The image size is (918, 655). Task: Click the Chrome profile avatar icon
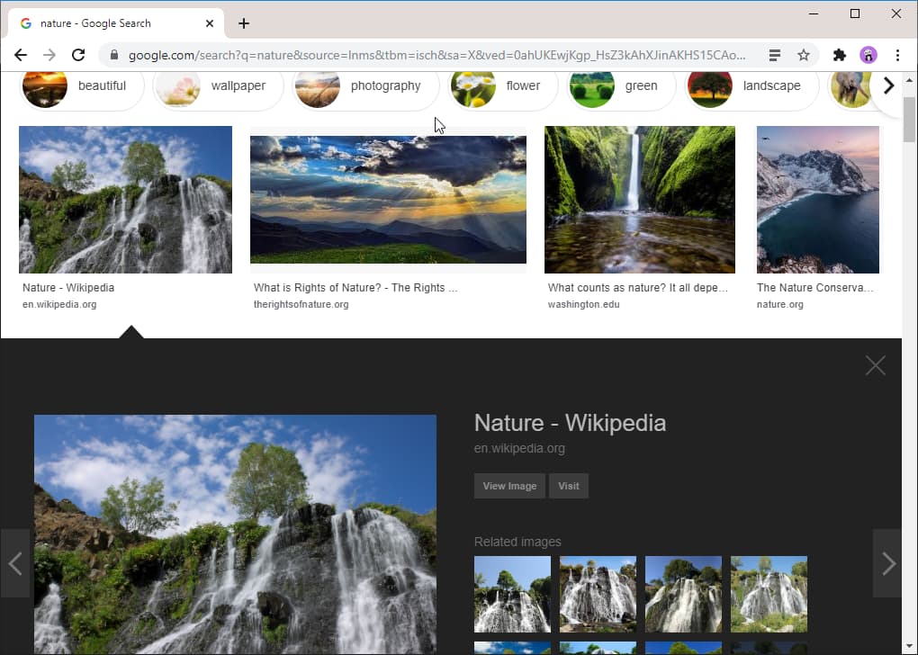pyautogui.click(x=868, y=54)
